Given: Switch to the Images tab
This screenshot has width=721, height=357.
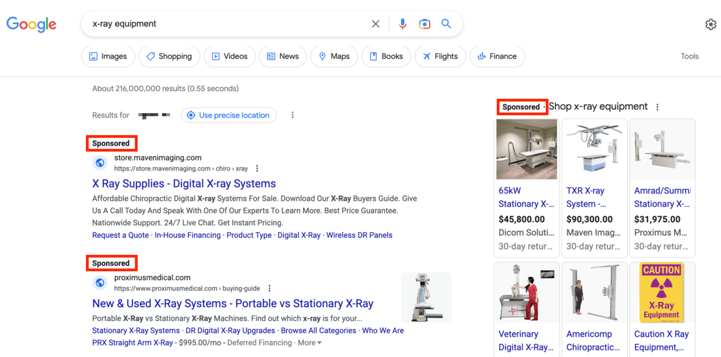Looking at the screenshot, I should pos(108,56).
